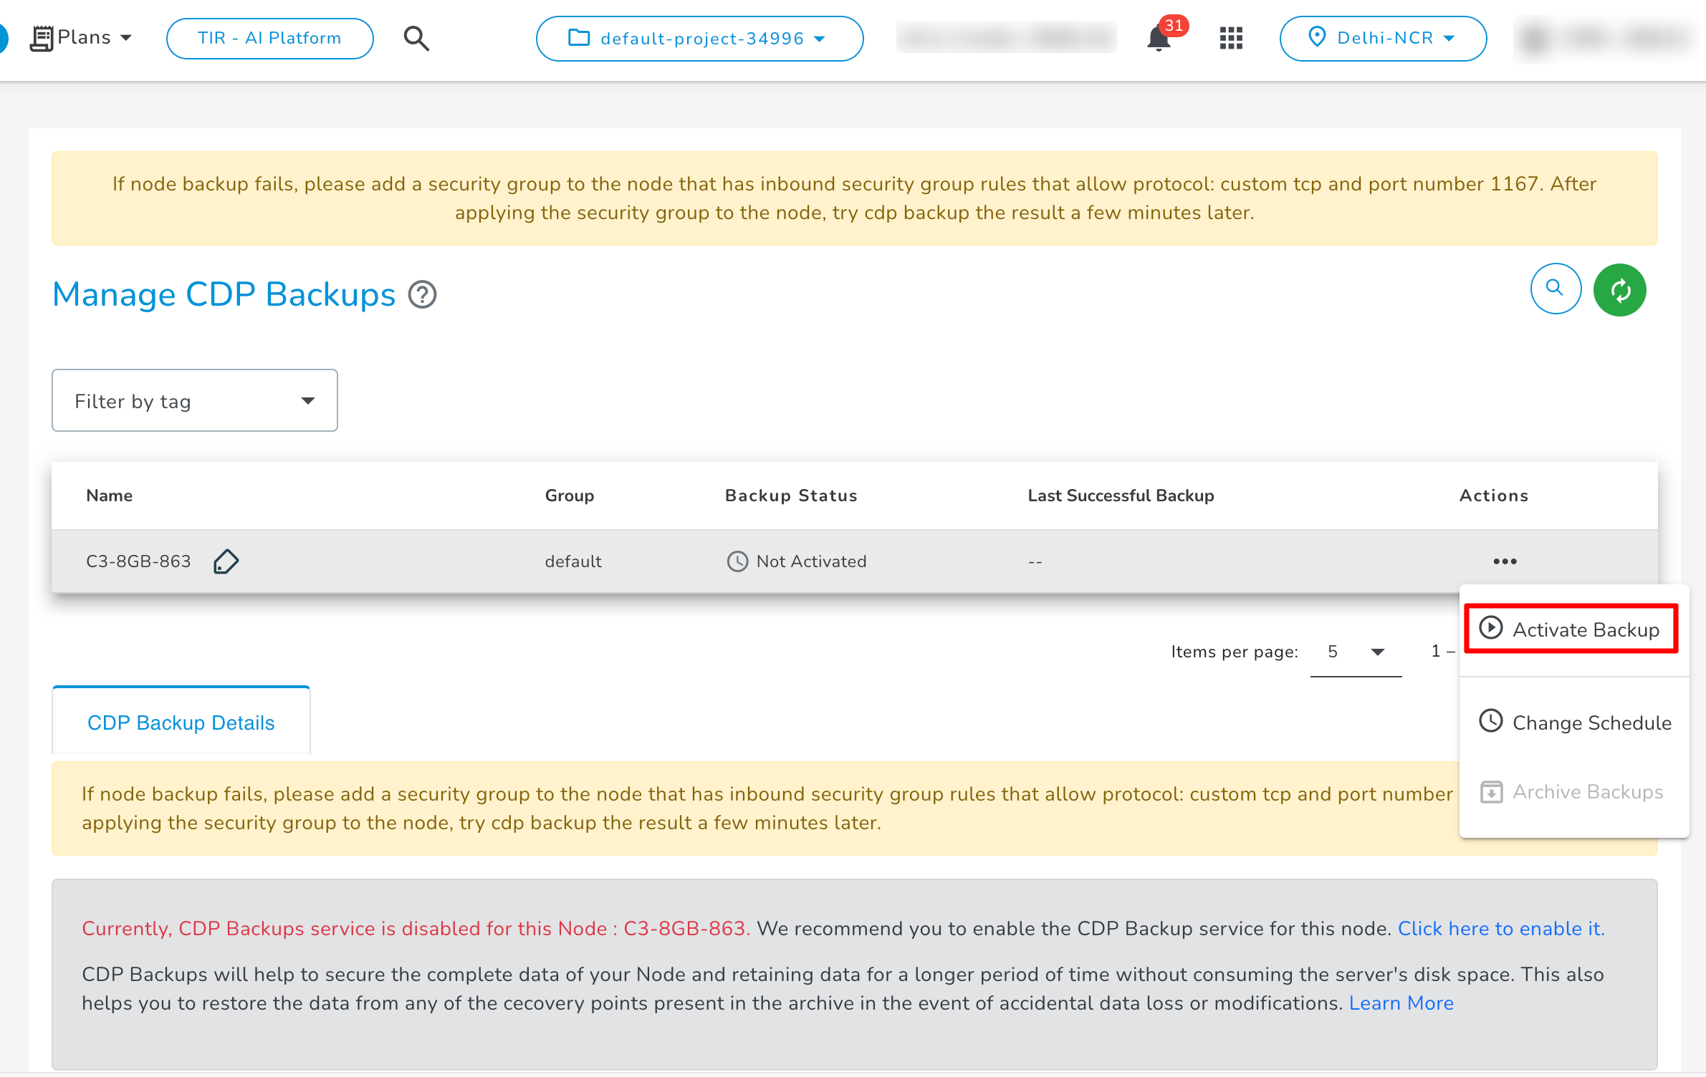Expand the Filter by tag dropdown
1706x1077 pixels.
[194, 400]
